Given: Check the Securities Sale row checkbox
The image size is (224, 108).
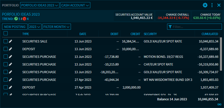Looking at the screenshot, I should tap(6, 41).
